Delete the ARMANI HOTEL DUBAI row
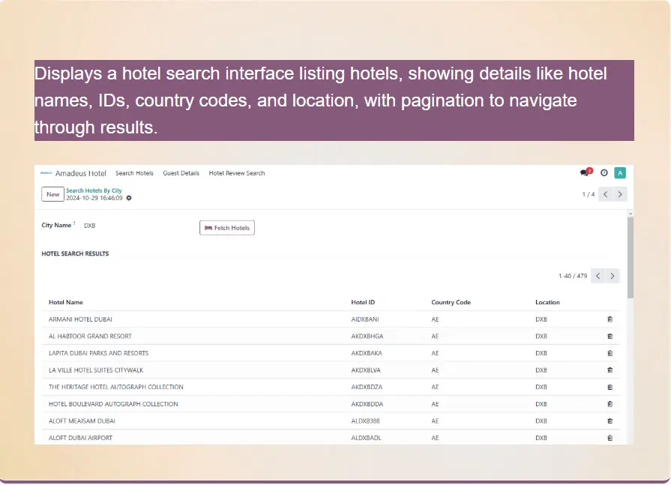The height and width of the screenshot is (485, 671). 610,319
